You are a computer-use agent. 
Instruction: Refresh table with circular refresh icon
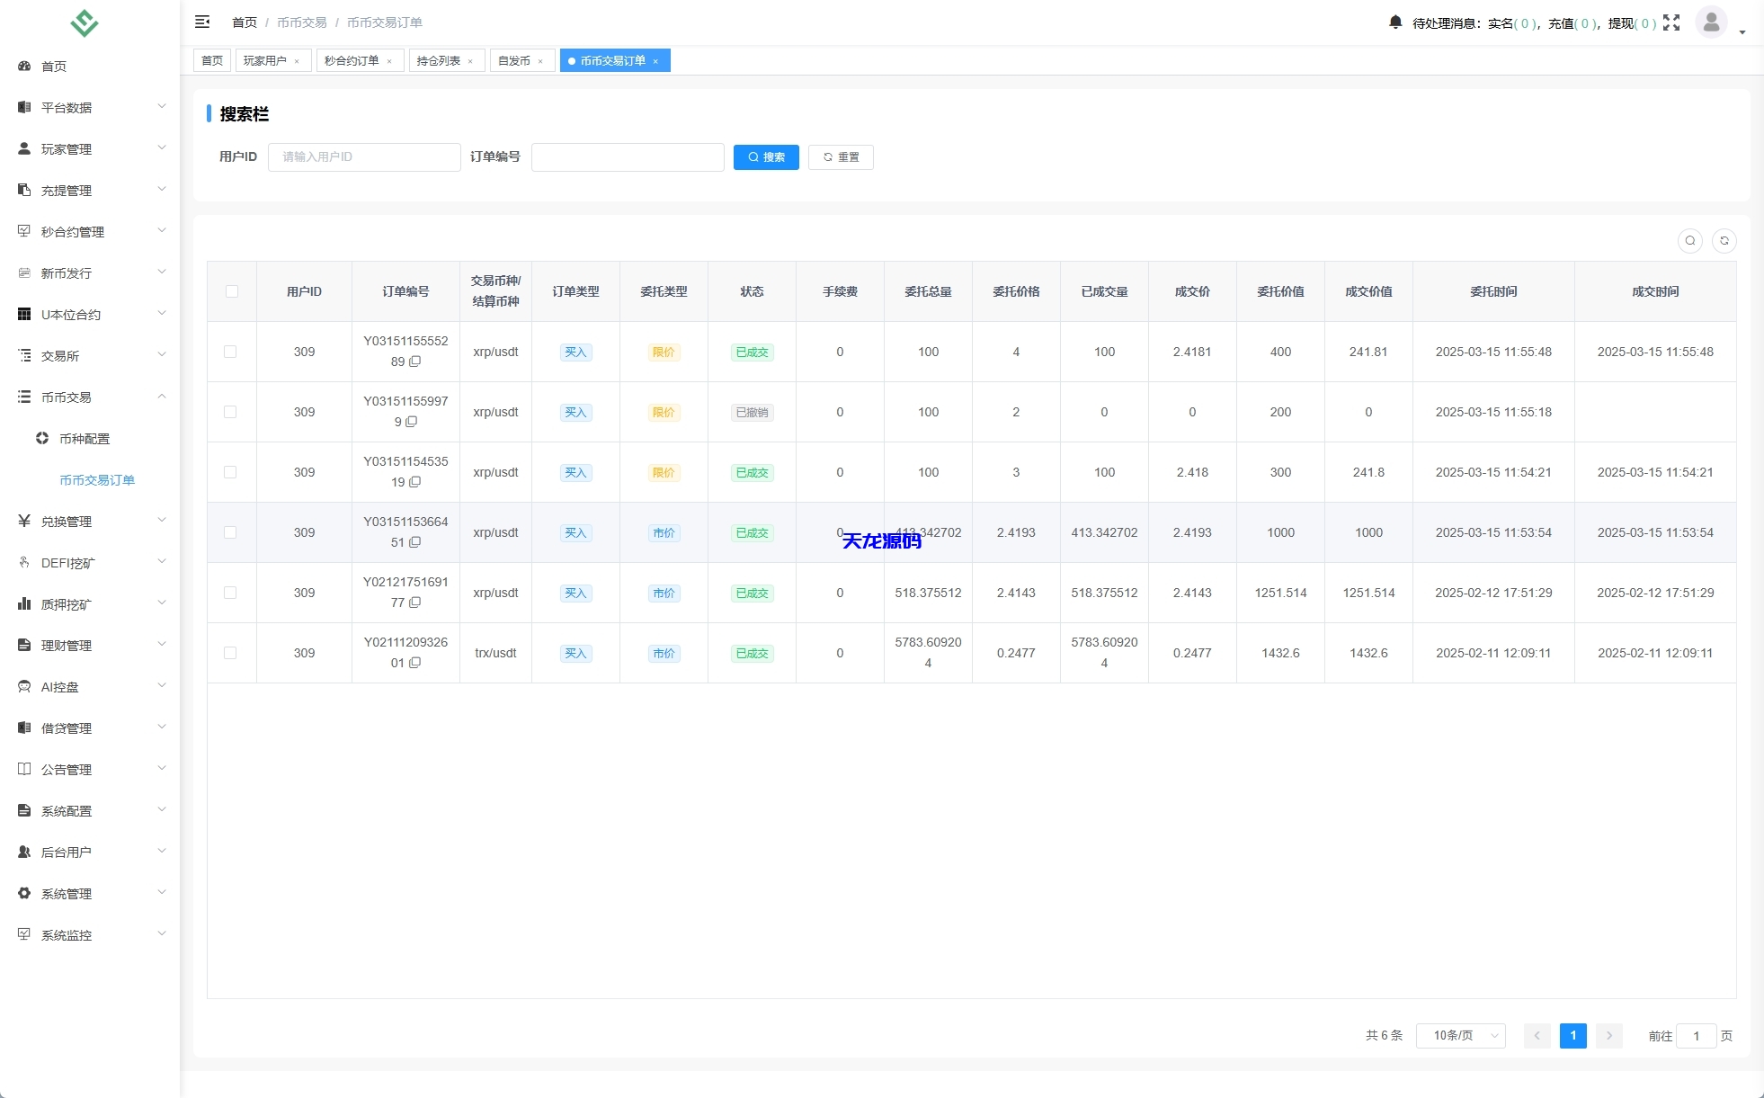coord(1724,241)
